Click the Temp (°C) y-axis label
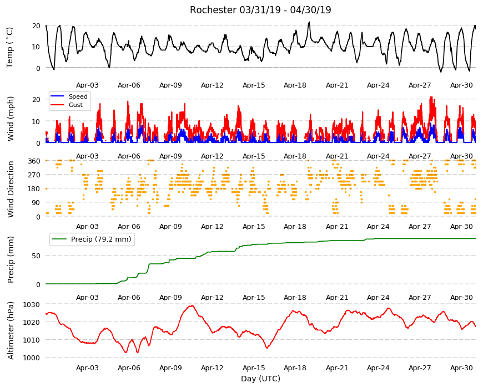The width and height of the screenshot is (483, 388). [x=10, y=47]
